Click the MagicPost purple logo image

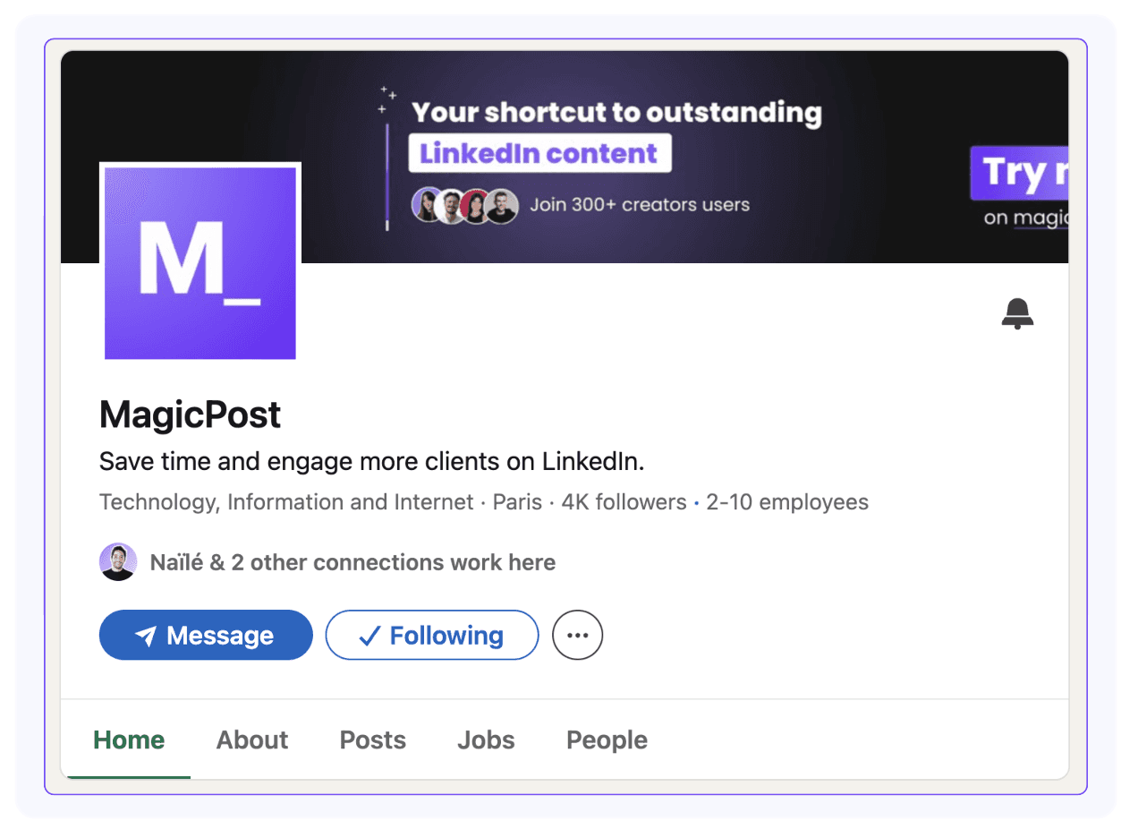(x=200, y=262)
